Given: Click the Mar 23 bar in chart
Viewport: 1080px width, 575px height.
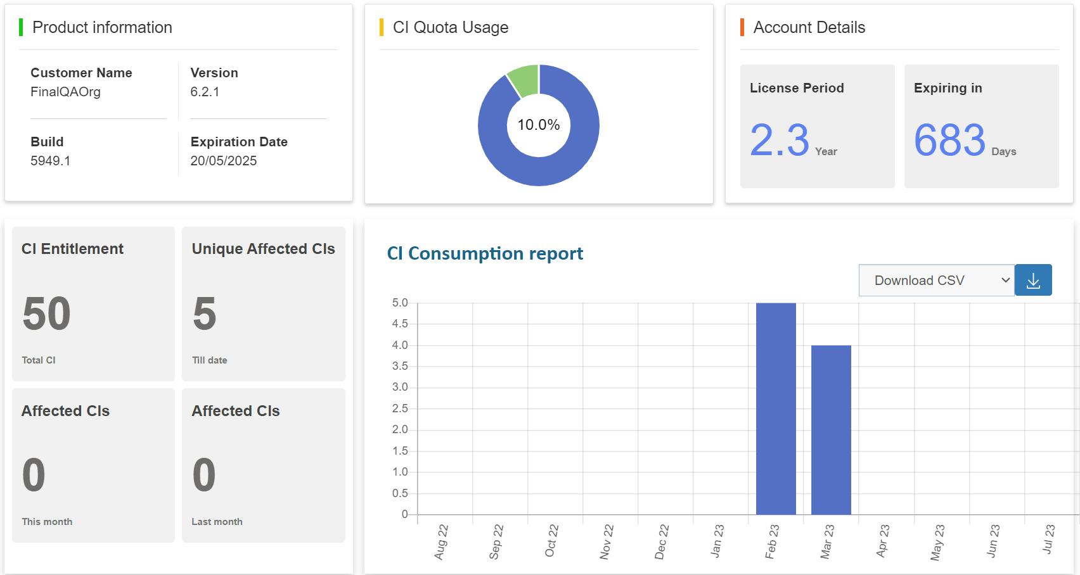Looking at the screenshot, I should click(831, 429).
